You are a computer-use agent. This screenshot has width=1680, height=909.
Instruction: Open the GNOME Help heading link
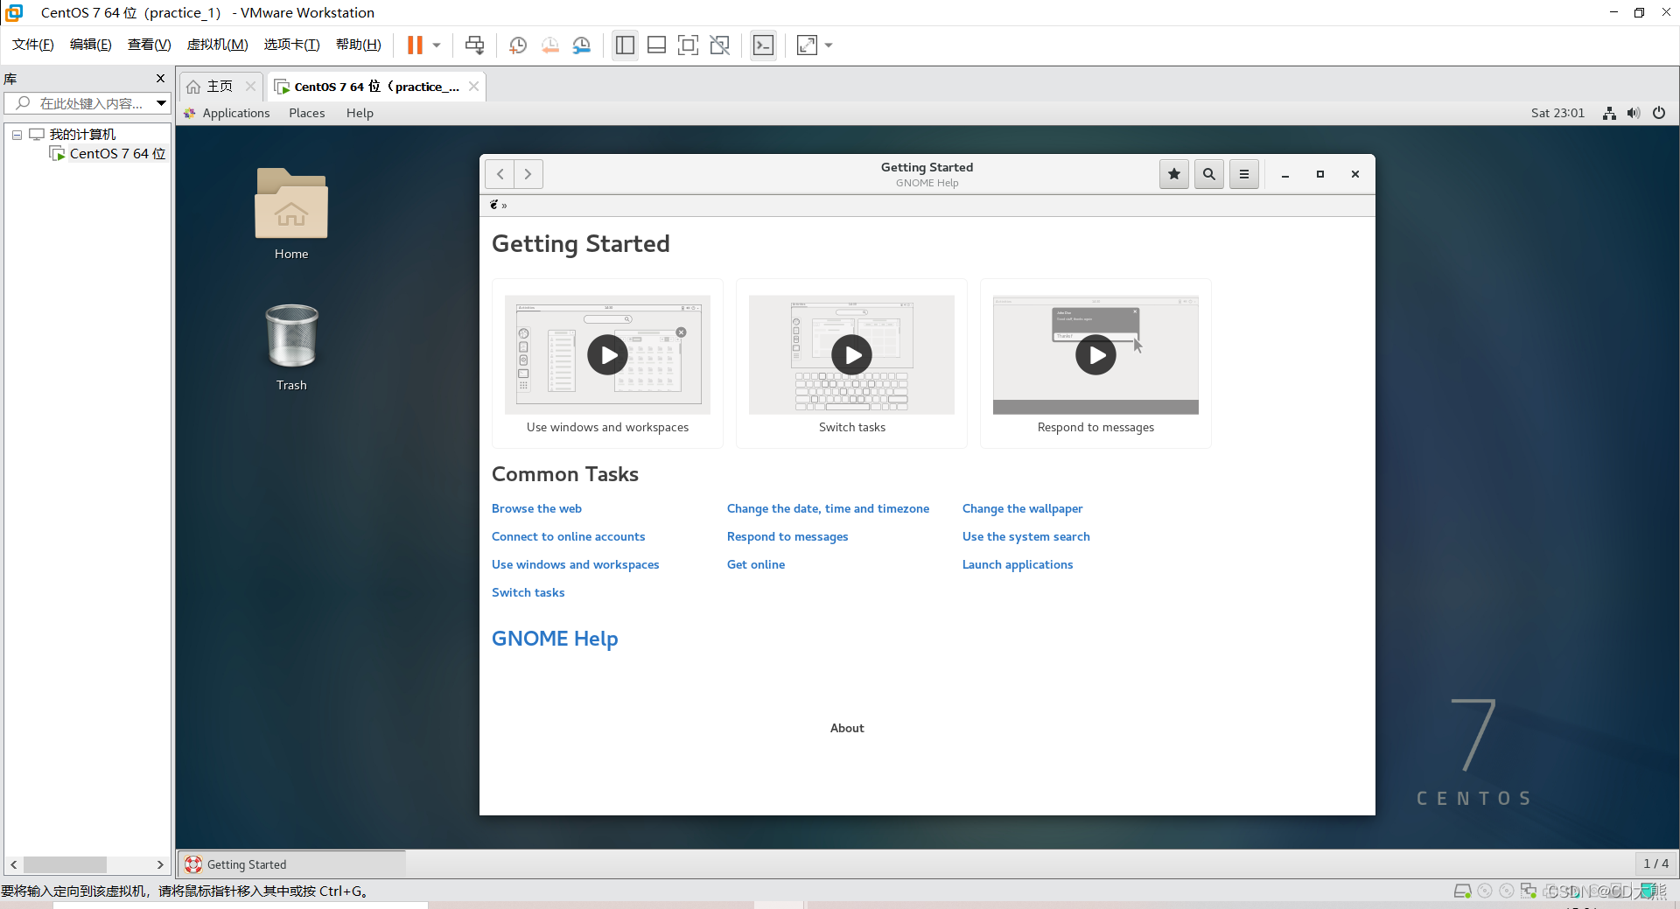coord(555,639)
